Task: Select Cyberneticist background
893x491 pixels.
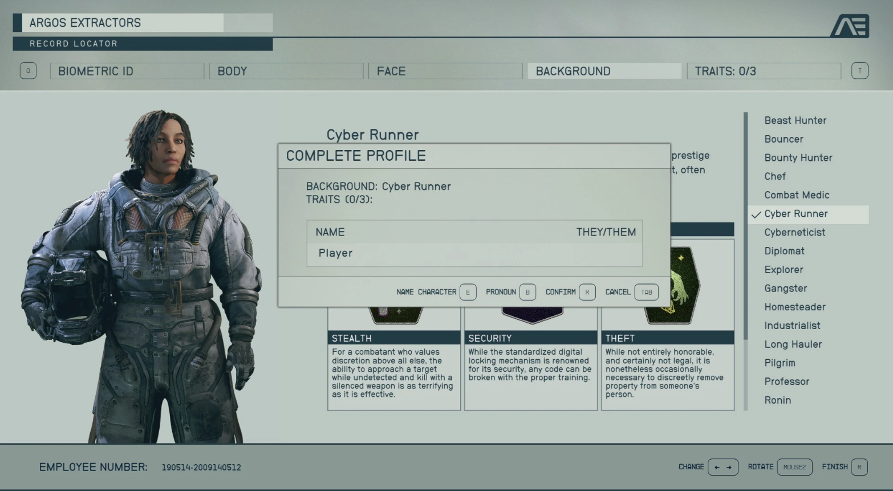Action: tap(794, 233)
